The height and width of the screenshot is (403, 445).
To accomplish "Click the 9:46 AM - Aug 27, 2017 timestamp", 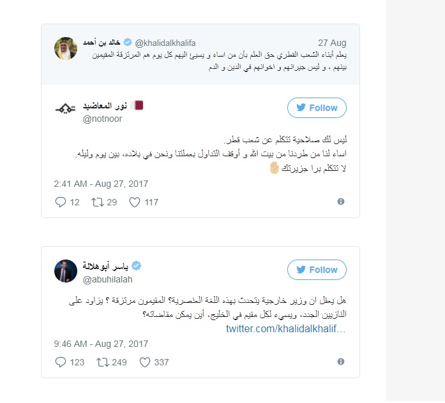I will point(102,342).
